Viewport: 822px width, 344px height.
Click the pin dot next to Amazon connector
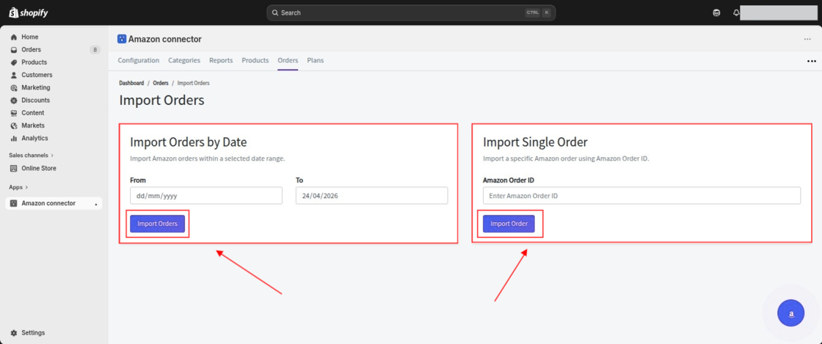(x=96, y=204)
